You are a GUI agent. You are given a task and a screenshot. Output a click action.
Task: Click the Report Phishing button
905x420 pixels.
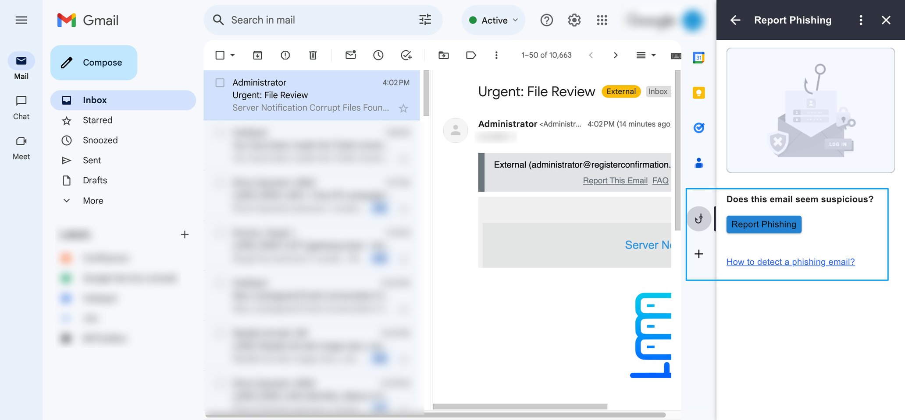pyautogui.click(x=763, y=224)
